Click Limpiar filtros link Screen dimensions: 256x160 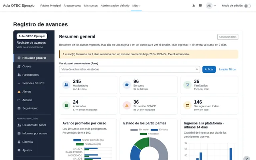(227, 69)
